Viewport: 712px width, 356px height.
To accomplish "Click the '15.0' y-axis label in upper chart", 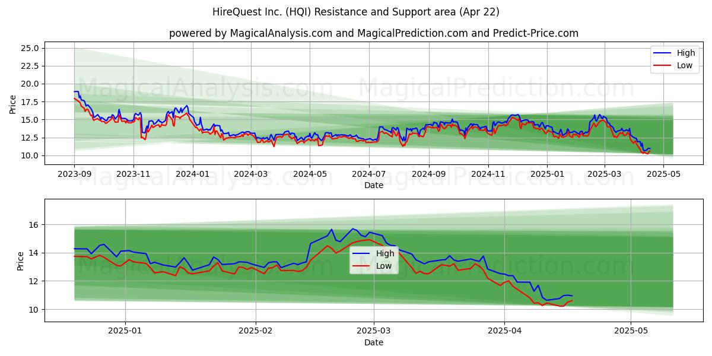I will [30, 120].
